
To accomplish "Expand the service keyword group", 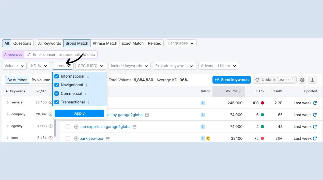I will point(8,102).
